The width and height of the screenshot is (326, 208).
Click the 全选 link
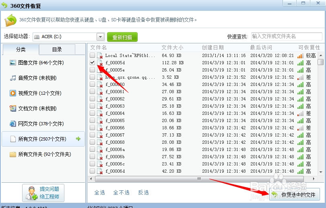[99, 192]
